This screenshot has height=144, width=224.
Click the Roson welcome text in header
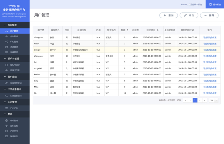coord(191,5)
